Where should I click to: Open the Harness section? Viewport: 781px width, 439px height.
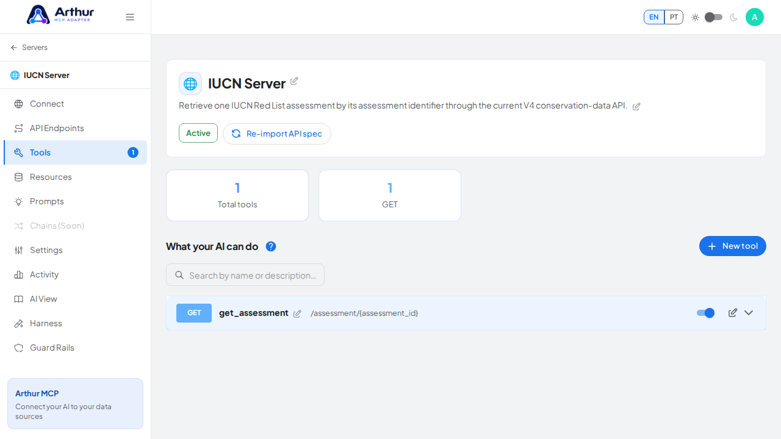[75, 323]
